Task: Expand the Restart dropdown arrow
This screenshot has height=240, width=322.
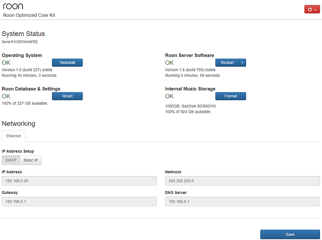Action: point(242,63)
